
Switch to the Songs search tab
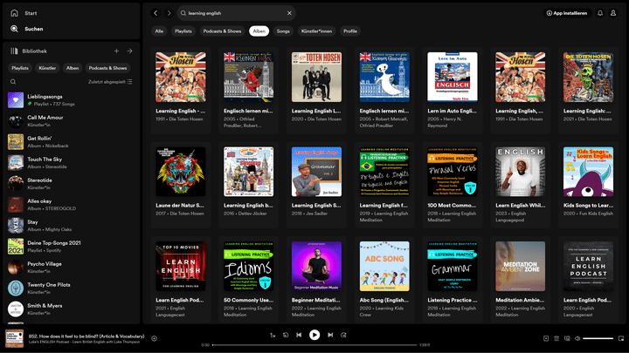point(283,31)
